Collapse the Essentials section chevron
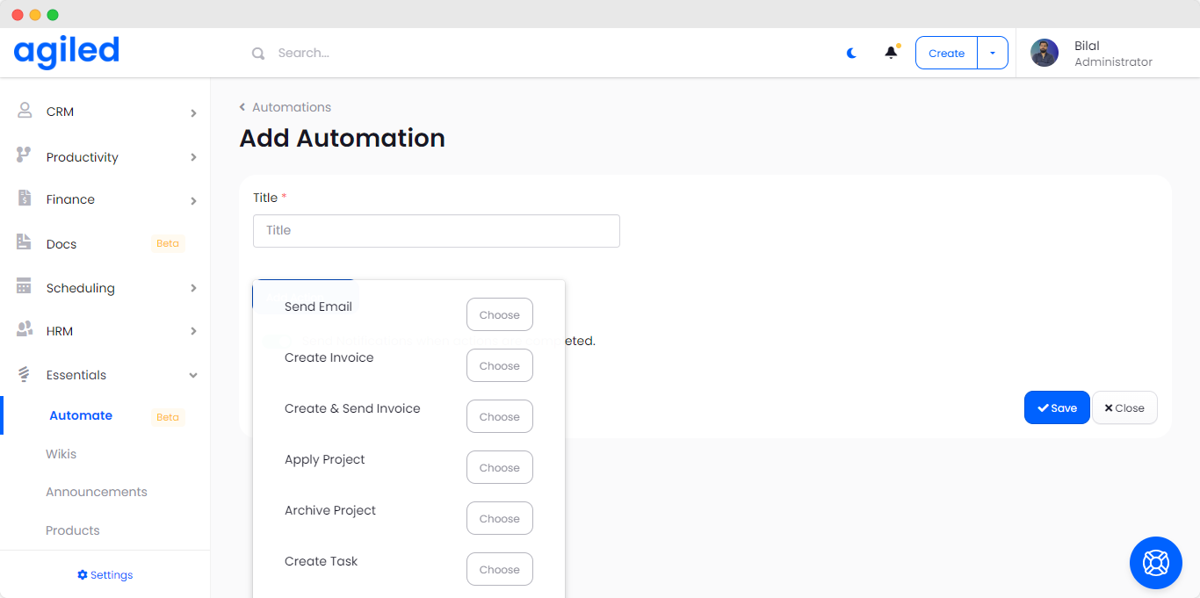This screenshot has height=598, width=1200. point(193,375)
